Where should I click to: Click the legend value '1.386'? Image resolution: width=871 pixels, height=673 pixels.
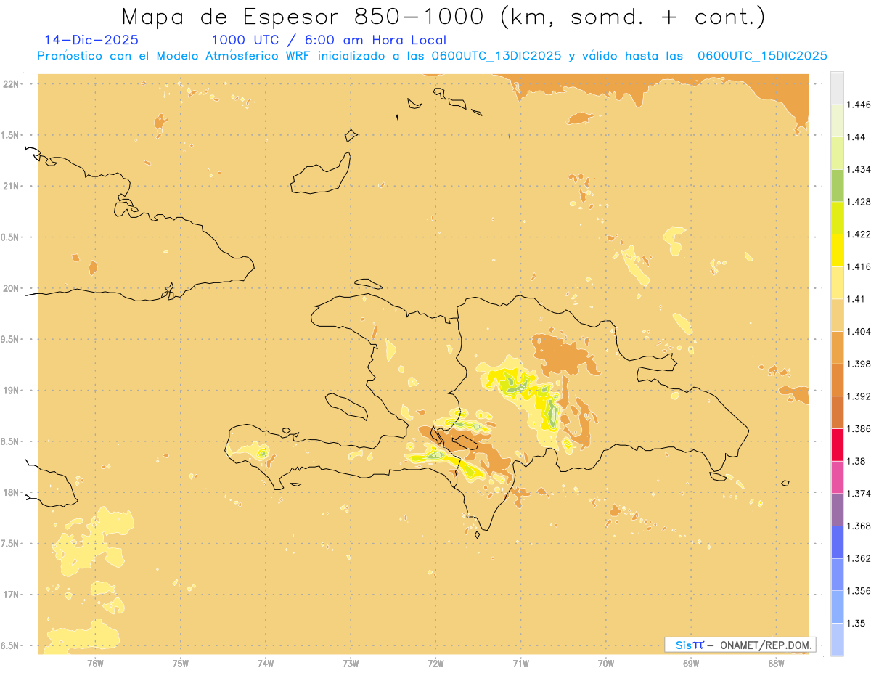pos(859,428)
